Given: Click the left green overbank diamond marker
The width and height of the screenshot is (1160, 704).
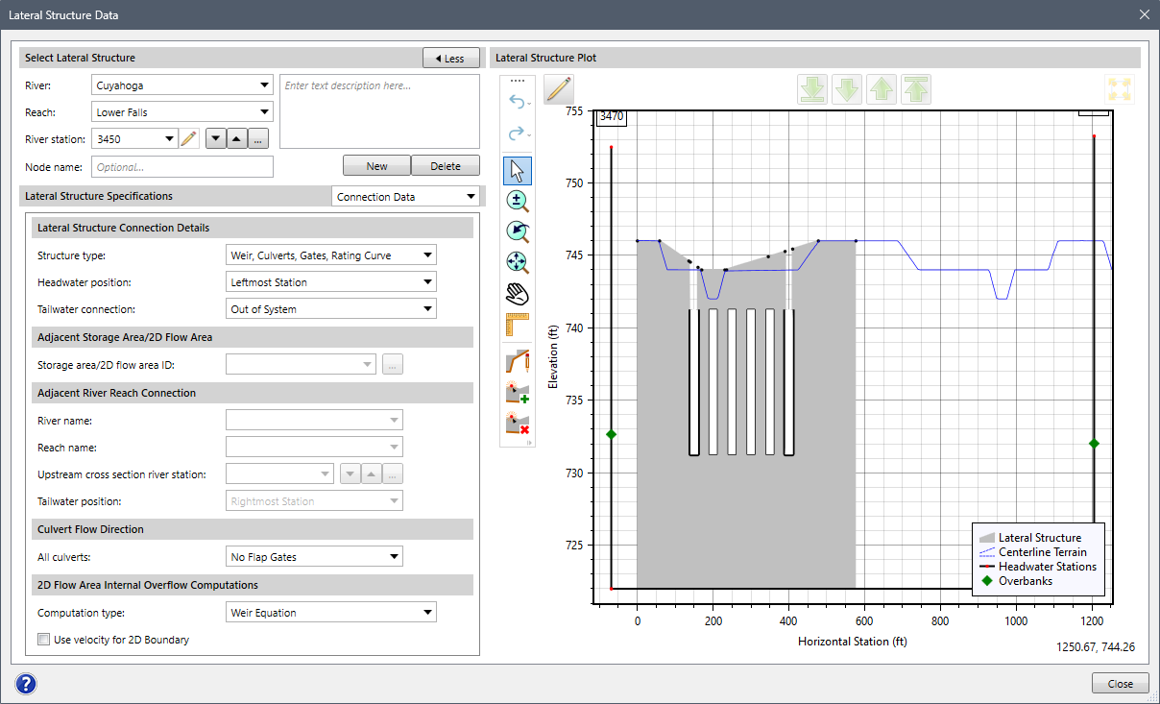Looking at the screenshot, I should coord(611,434).
